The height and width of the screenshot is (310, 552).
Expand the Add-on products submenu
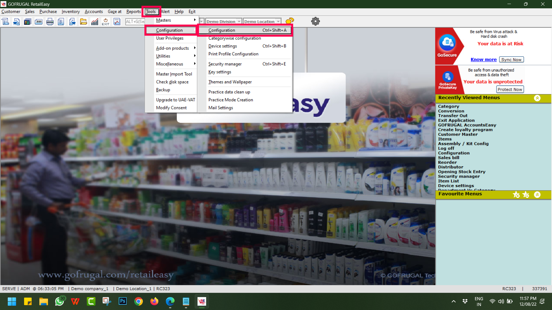pos(172,48)
